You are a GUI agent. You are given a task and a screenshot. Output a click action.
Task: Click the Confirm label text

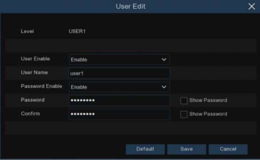pos(31,114)
